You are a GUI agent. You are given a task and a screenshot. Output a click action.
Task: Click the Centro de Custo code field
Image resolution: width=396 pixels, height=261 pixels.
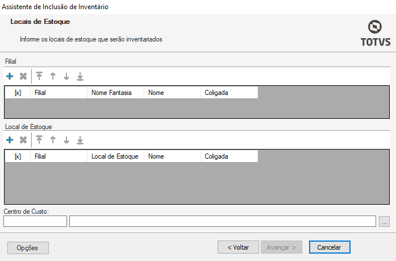[35, 222]
